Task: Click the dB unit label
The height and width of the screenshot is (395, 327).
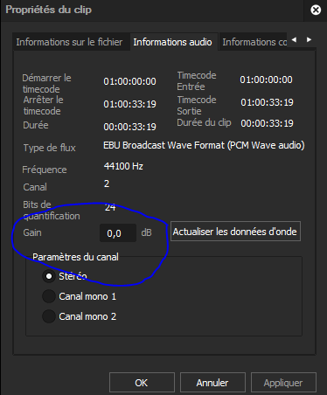Action: [x=146, y=232]
